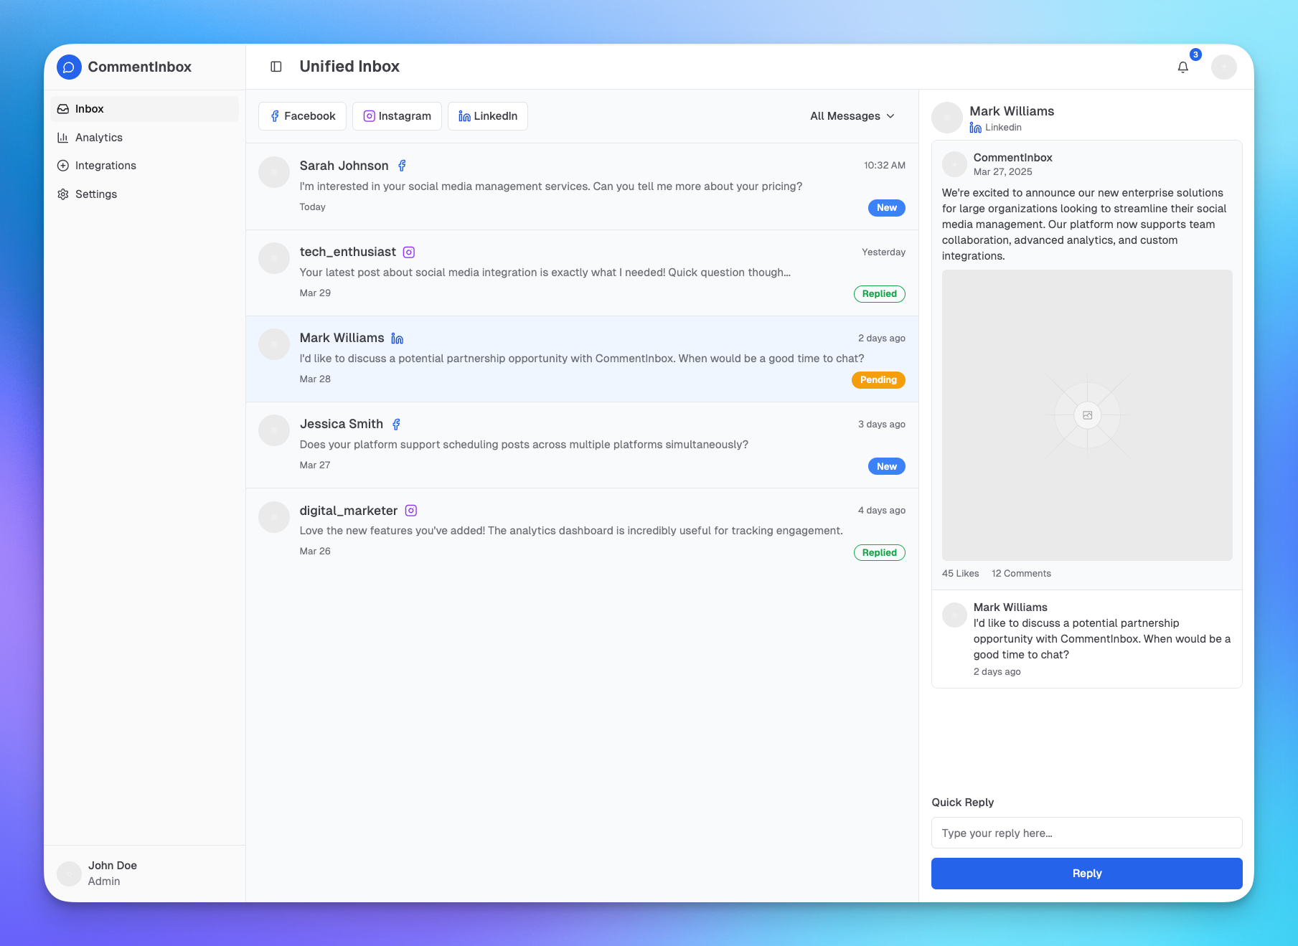
Task: Open Integrations from the sidebar
Action: (x=105, y=165)
